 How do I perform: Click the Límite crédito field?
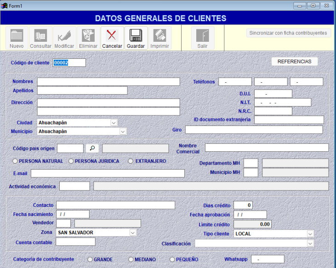(252, 224)
